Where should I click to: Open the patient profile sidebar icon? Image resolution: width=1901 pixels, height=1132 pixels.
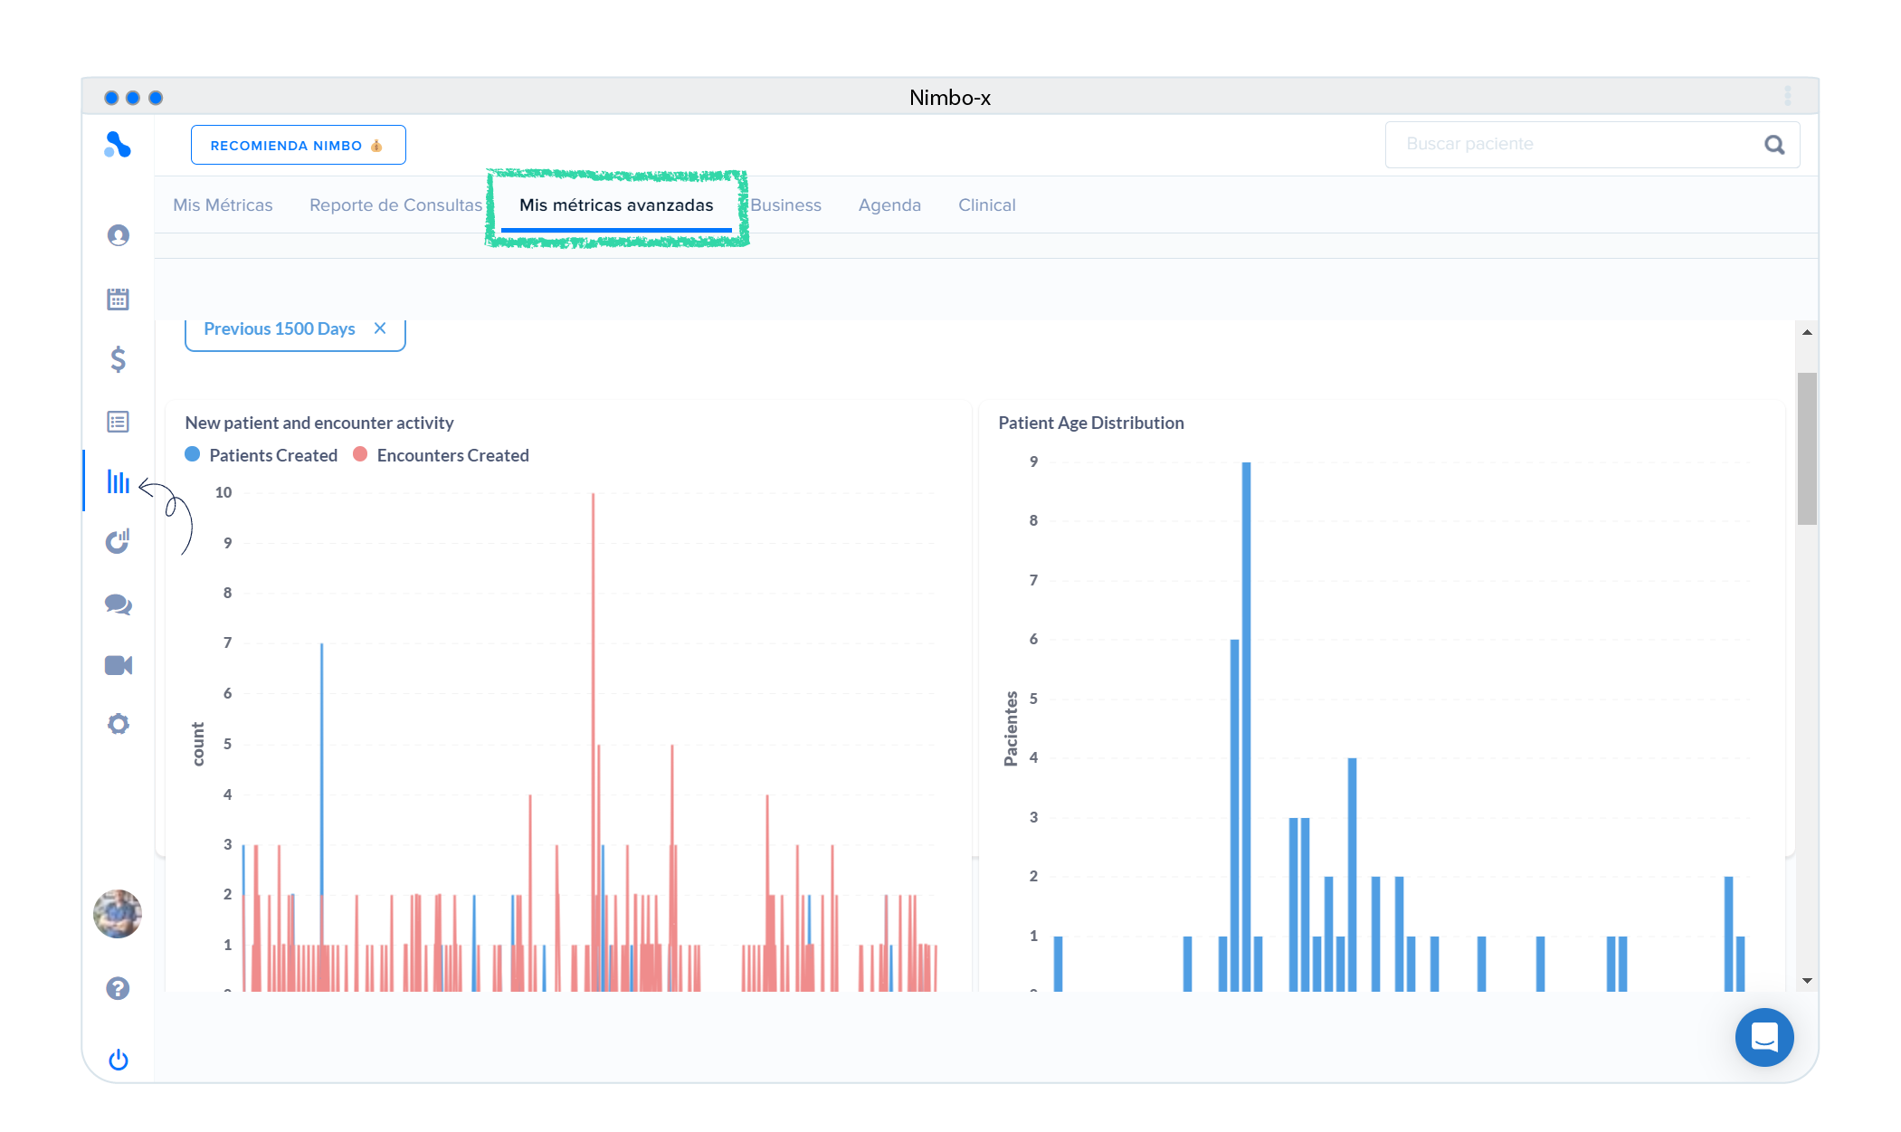coord(118,235)
